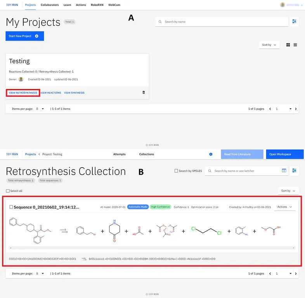
Task: Open user account dropdown arrow at top right
Action: pos(302,5)
